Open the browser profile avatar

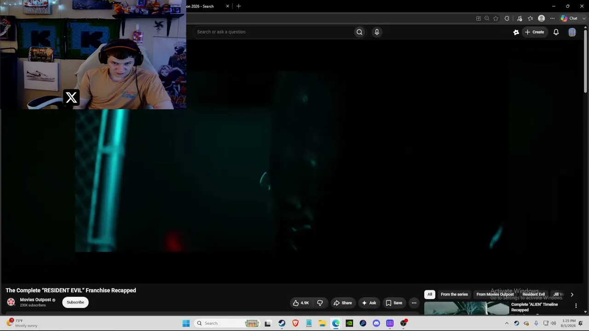tap(541, 18)
